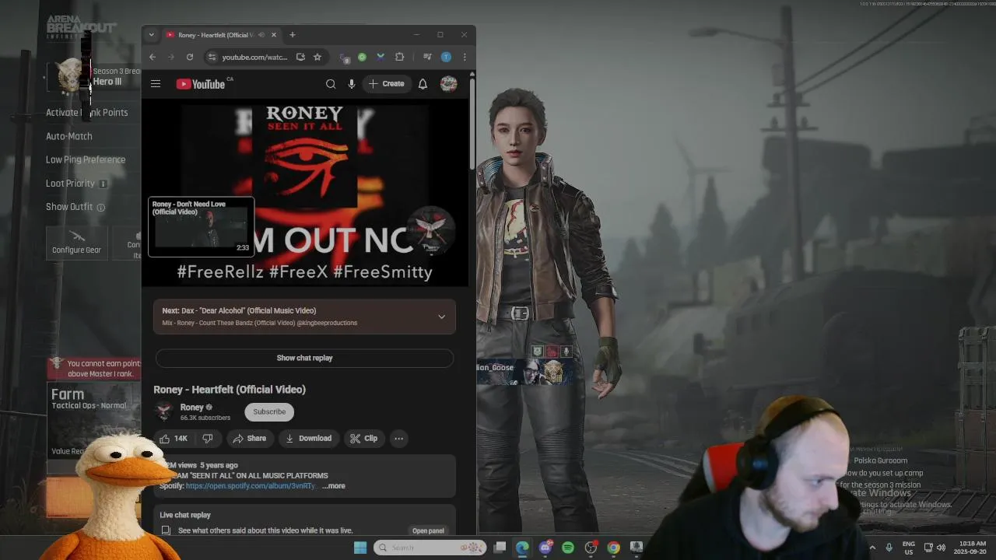The width and height of the screenshot is (996, 560).
Task: Click the youtube.com address bar URL
Action: [254, 57]
